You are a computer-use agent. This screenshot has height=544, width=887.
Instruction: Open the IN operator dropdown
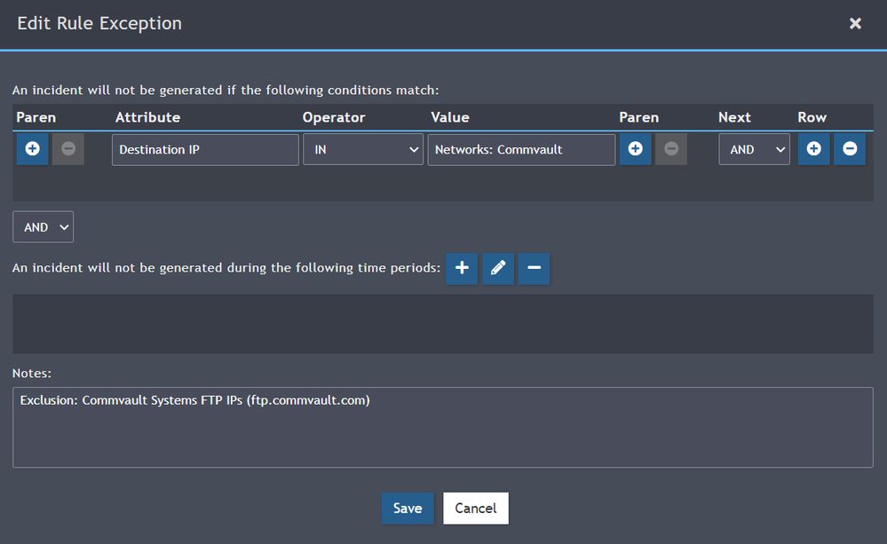pos(363,150)
